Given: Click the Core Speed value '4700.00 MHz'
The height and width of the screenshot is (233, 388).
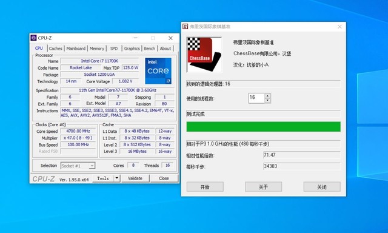Looking at the screenshot, I should click(x=78, y=131).
